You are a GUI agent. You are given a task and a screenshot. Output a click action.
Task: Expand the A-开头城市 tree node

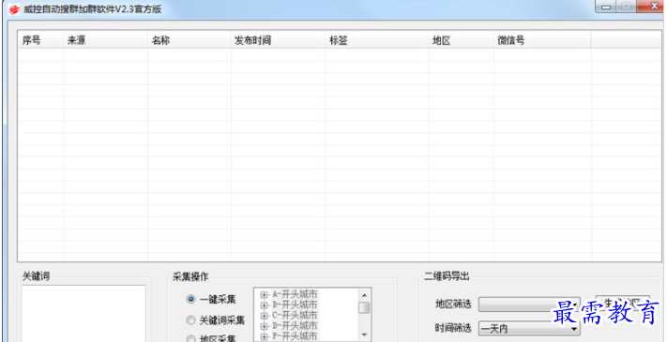tap(264, 294)
